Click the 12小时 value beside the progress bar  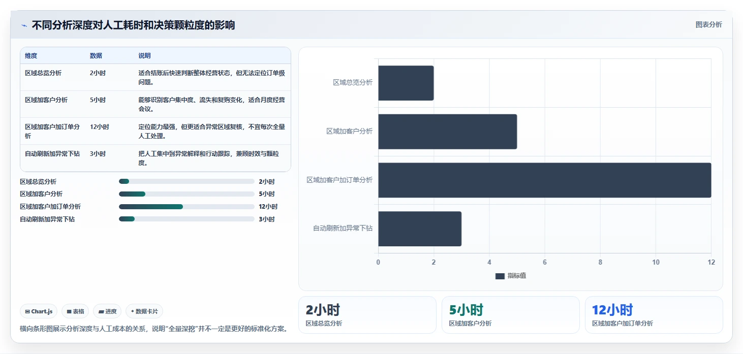coord(268,207)
